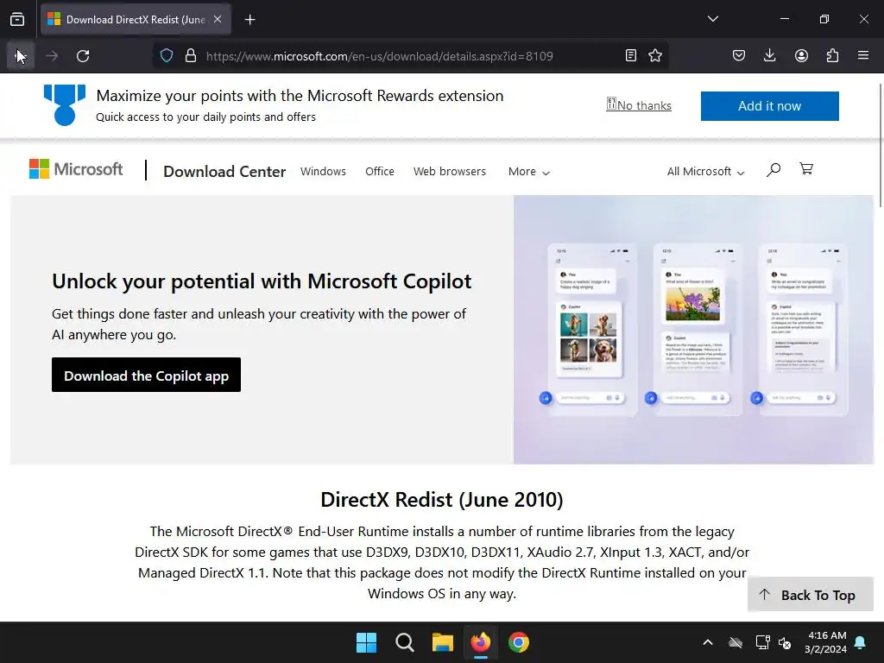The width and height of the screenshot is (884, 663).
Task: Click the muted volume tray icon
Action: 785,642
